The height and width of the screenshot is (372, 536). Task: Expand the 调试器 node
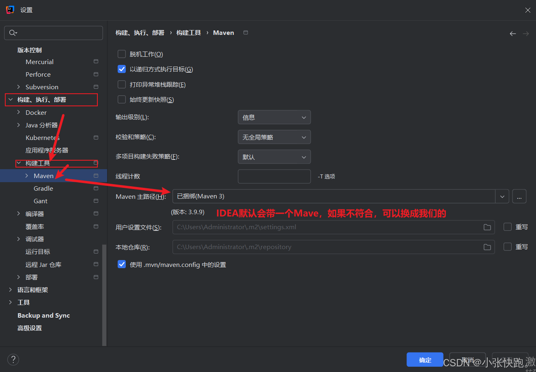[18, 239]
